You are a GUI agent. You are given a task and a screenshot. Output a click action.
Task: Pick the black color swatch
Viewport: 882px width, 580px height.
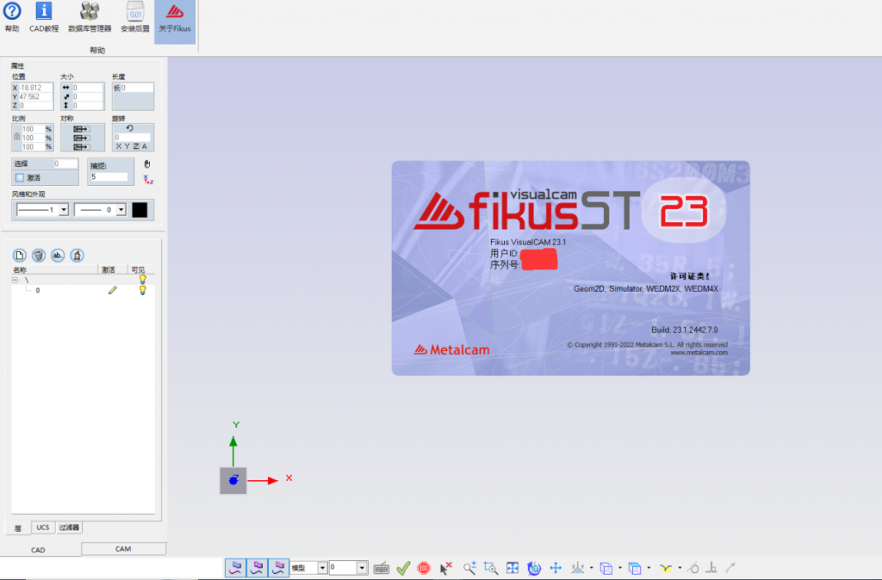[140, 210]
